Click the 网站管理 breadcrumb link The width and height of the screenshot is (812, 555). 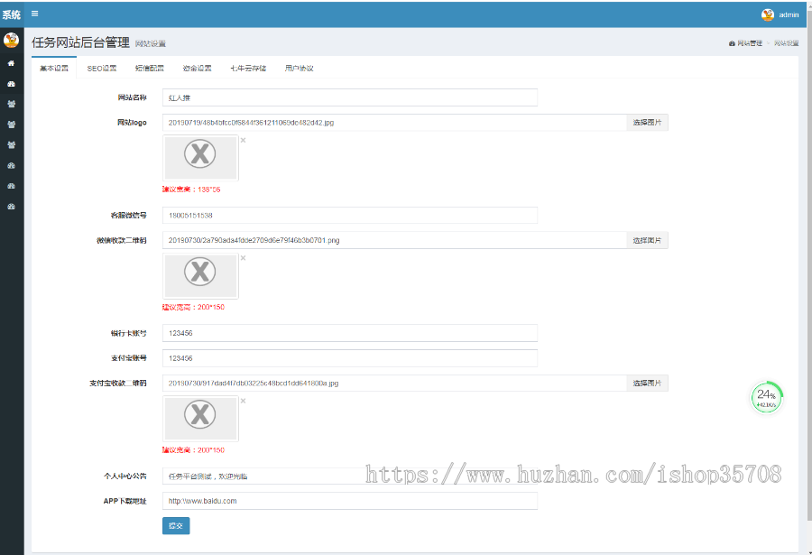click(747, 43)
